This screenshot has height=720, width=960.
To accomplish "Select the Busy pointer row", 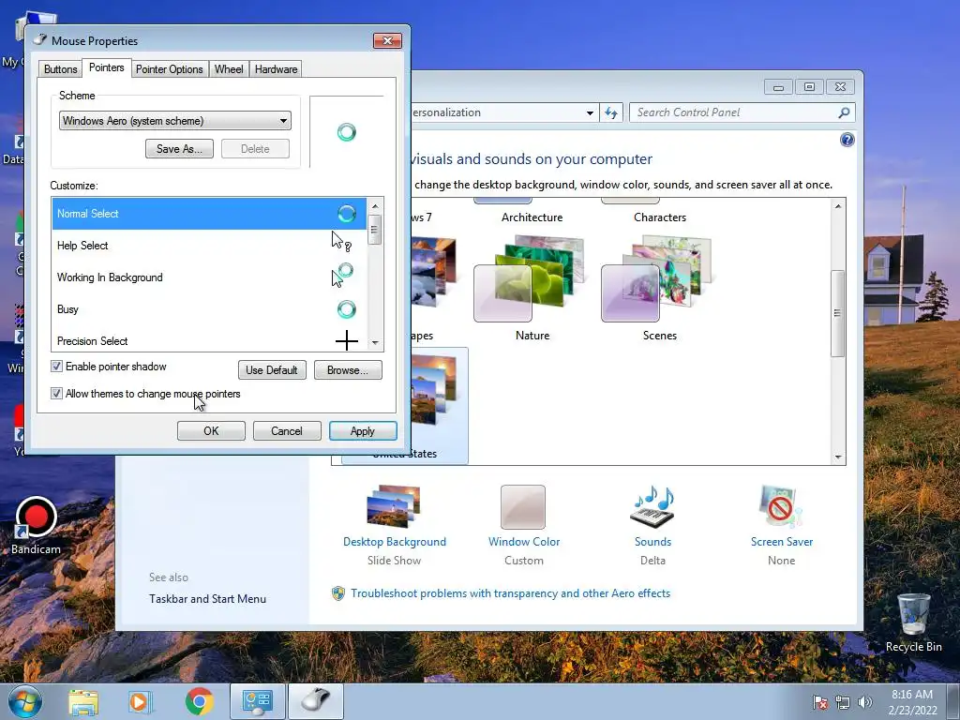I will pos(209,309).
